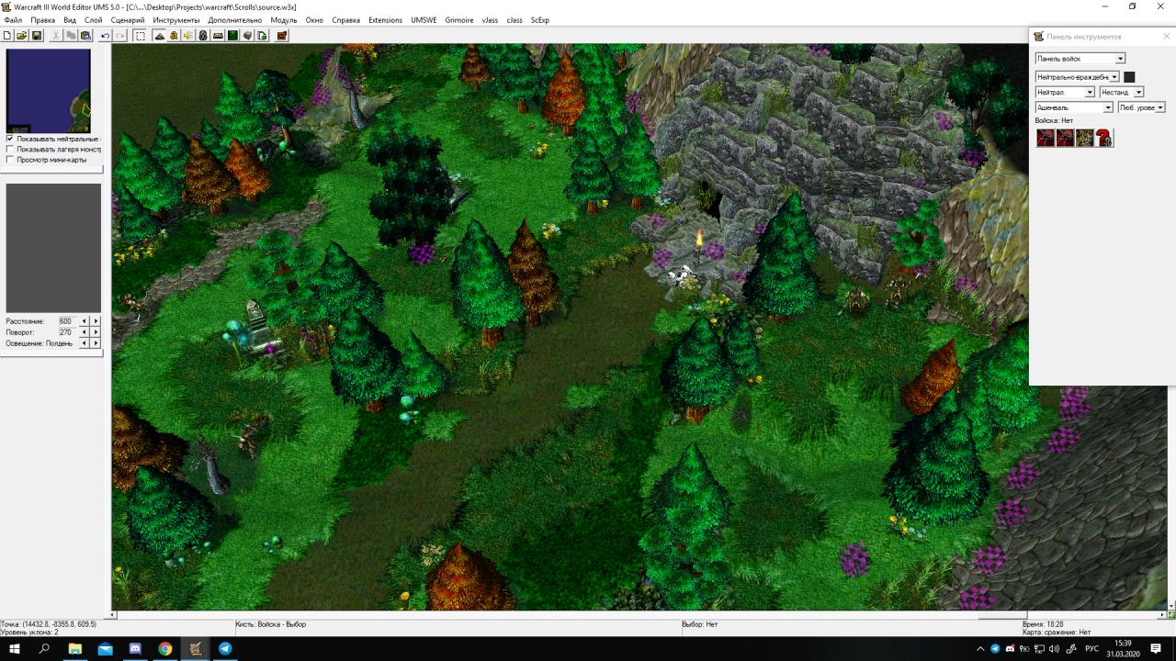This screenshot has height=661, width=1176.
Task: Open the Extensions menu
Action: [x=386, y=20]
